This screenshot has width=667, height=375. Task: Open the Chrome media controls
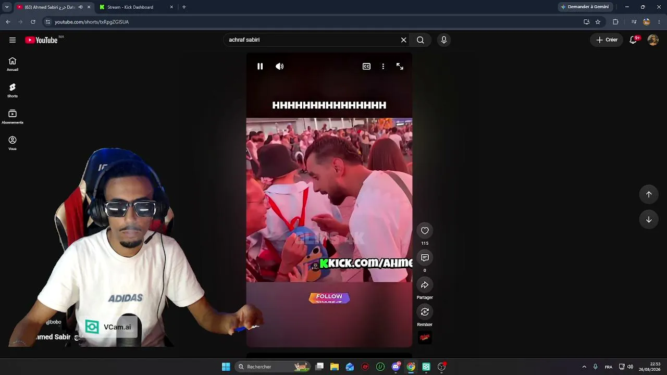[634, 22]
